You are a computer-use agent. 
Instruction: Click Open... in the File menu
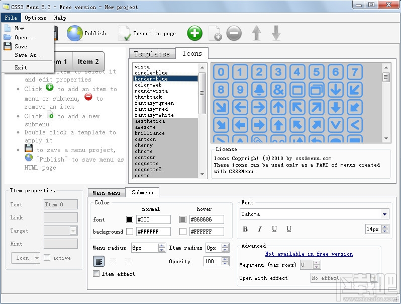24,37
